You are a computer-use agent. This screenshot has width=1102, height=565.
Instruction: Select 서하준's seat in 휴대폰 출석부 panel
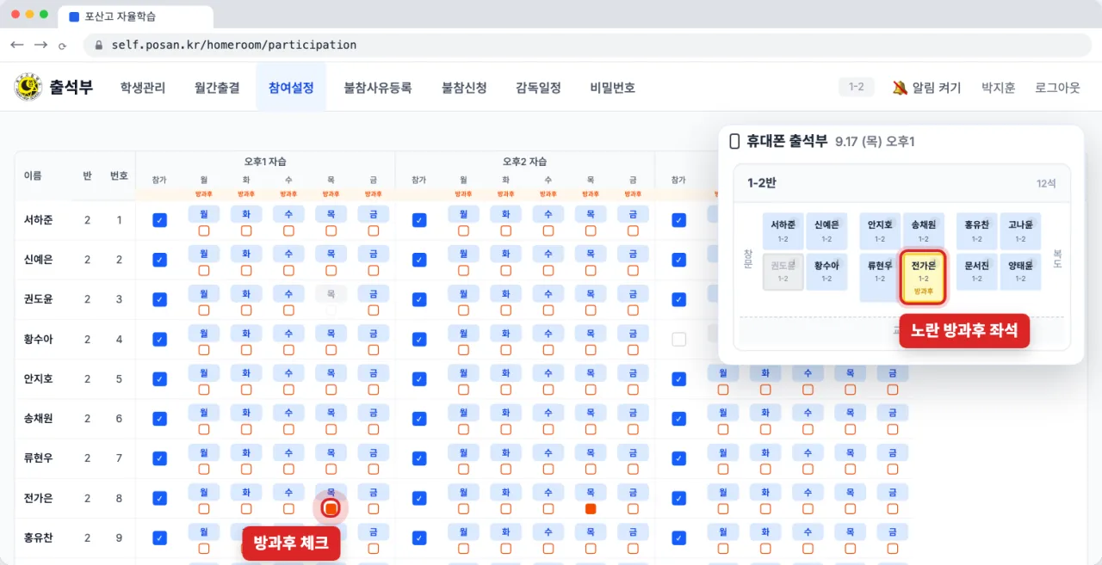click(x=783, y=231)
